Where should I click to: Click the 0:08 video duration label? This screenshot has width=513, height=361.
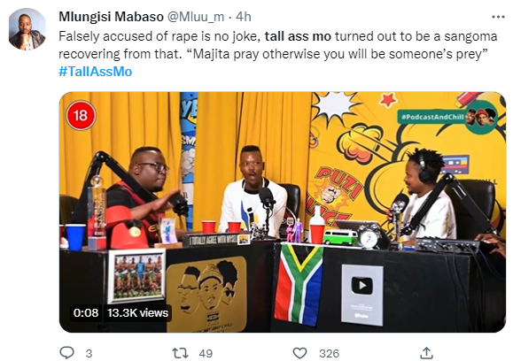[x=86, y=312]
